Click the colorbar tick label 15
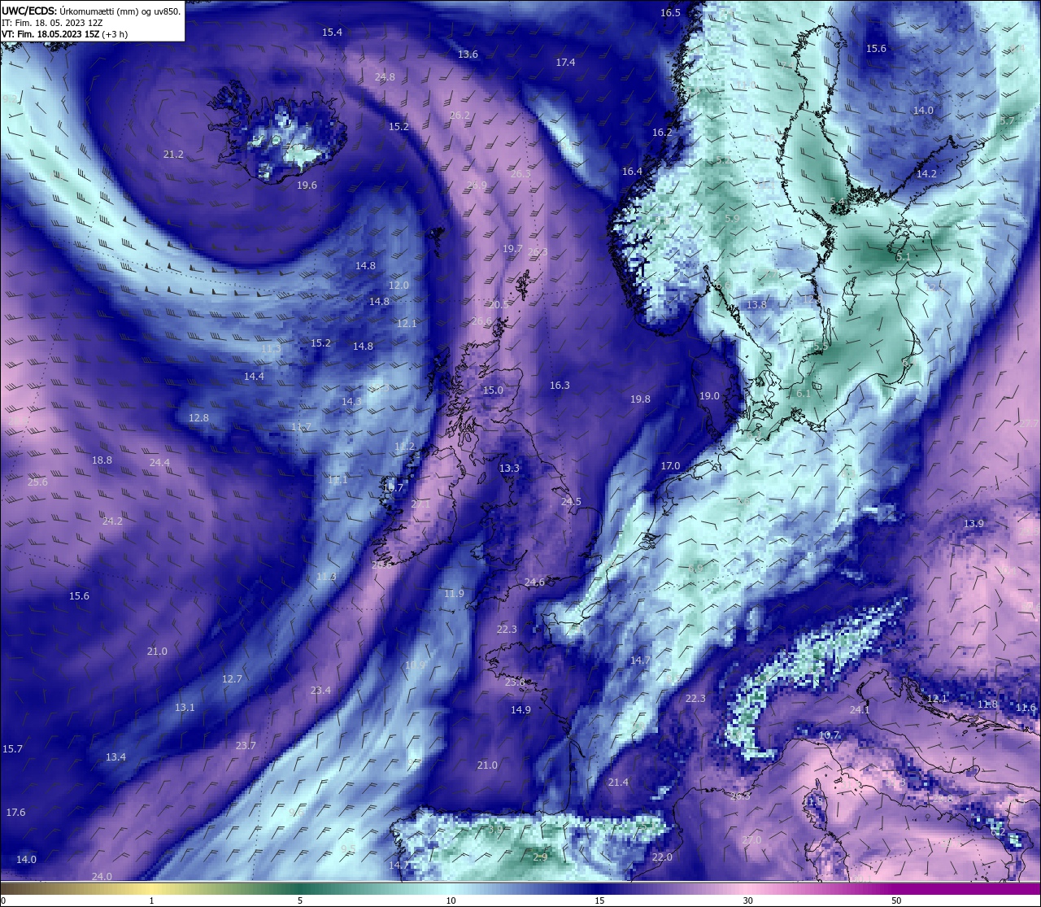Viewport: 1041px width, 907px height. click(x=599, y=900)
